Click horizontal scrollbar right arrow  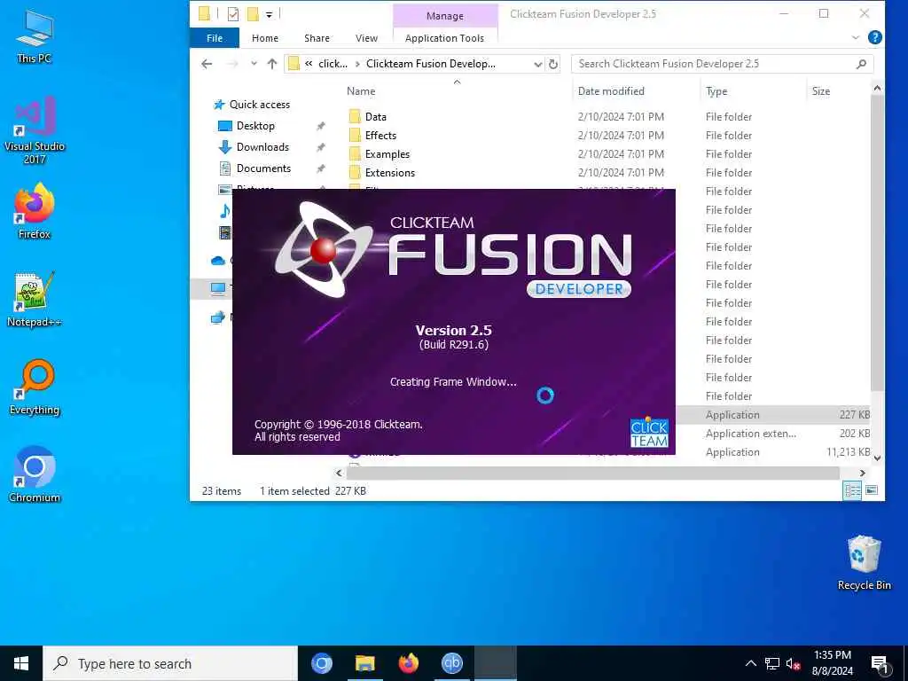862,474
